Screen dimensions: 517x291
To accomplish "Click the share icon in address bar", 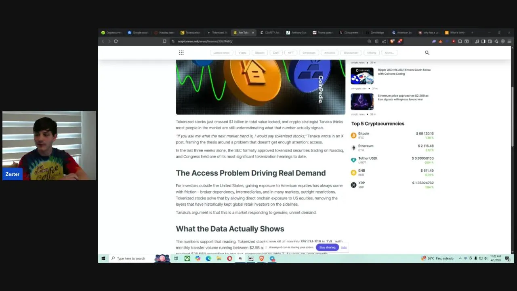I will pos(384,41).
